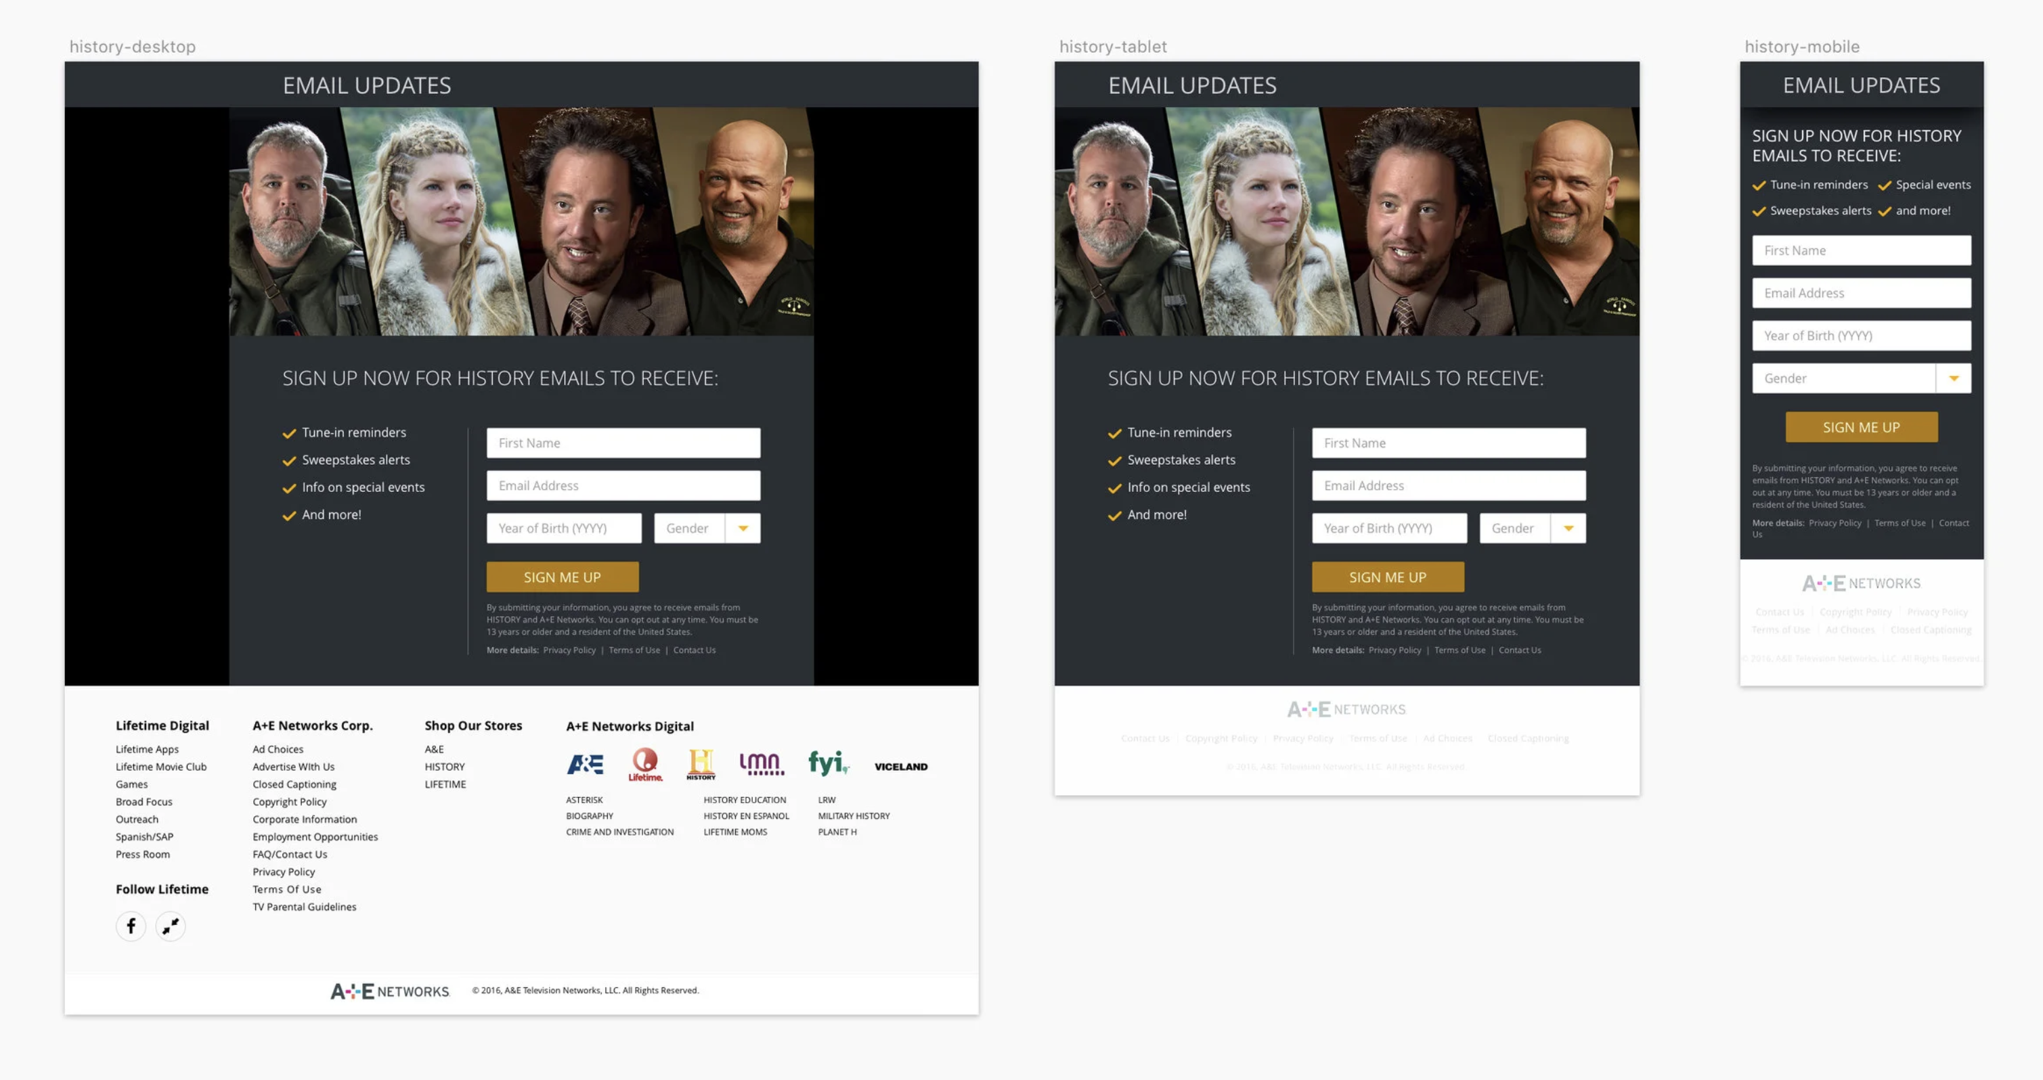This screenshot has width=2043, height=1080.
Task: Focus First Name field in tablet form
Action: tap(1449, 443)
